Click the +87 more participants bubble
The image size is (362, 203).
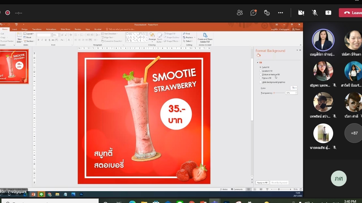[x=354, y=133]
